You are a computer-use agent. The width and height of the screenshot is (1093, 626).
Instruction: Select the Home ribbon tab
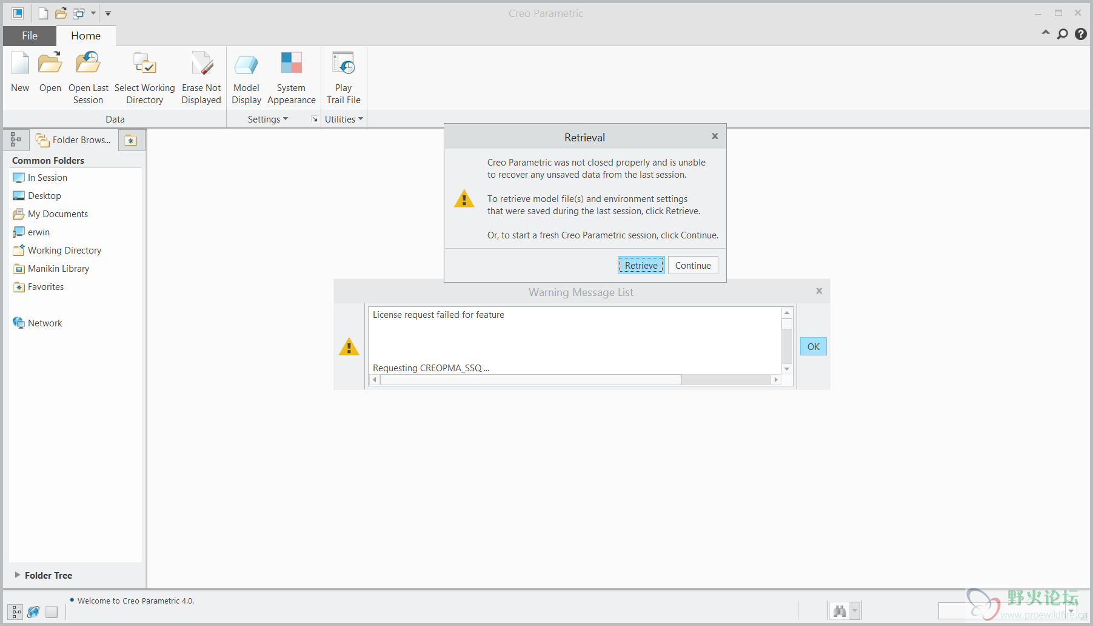click(x=85, y=36)
